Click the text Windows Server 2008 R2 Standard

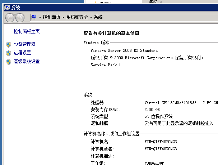pos(124,50)
